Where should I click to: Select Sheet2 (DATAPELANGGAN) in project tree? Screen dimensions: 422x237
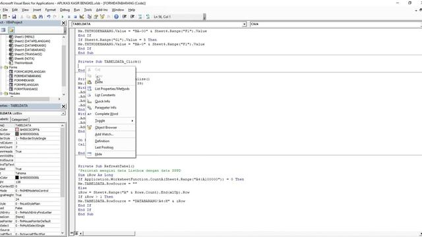tap(32, 41)
